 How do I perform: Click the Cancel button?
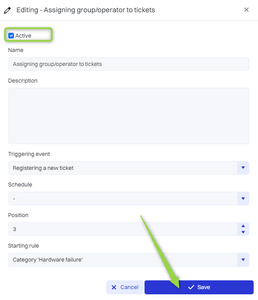click(124, 287)
